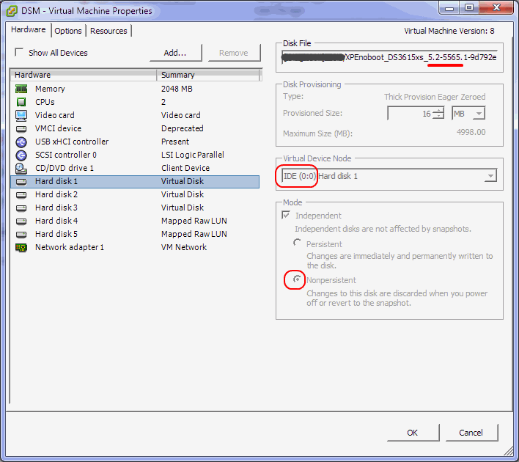Image resolution: width=519 pixels, height=462 pixels.
Task: Select the Persistent radio button
Action: (x=297, y=243)
